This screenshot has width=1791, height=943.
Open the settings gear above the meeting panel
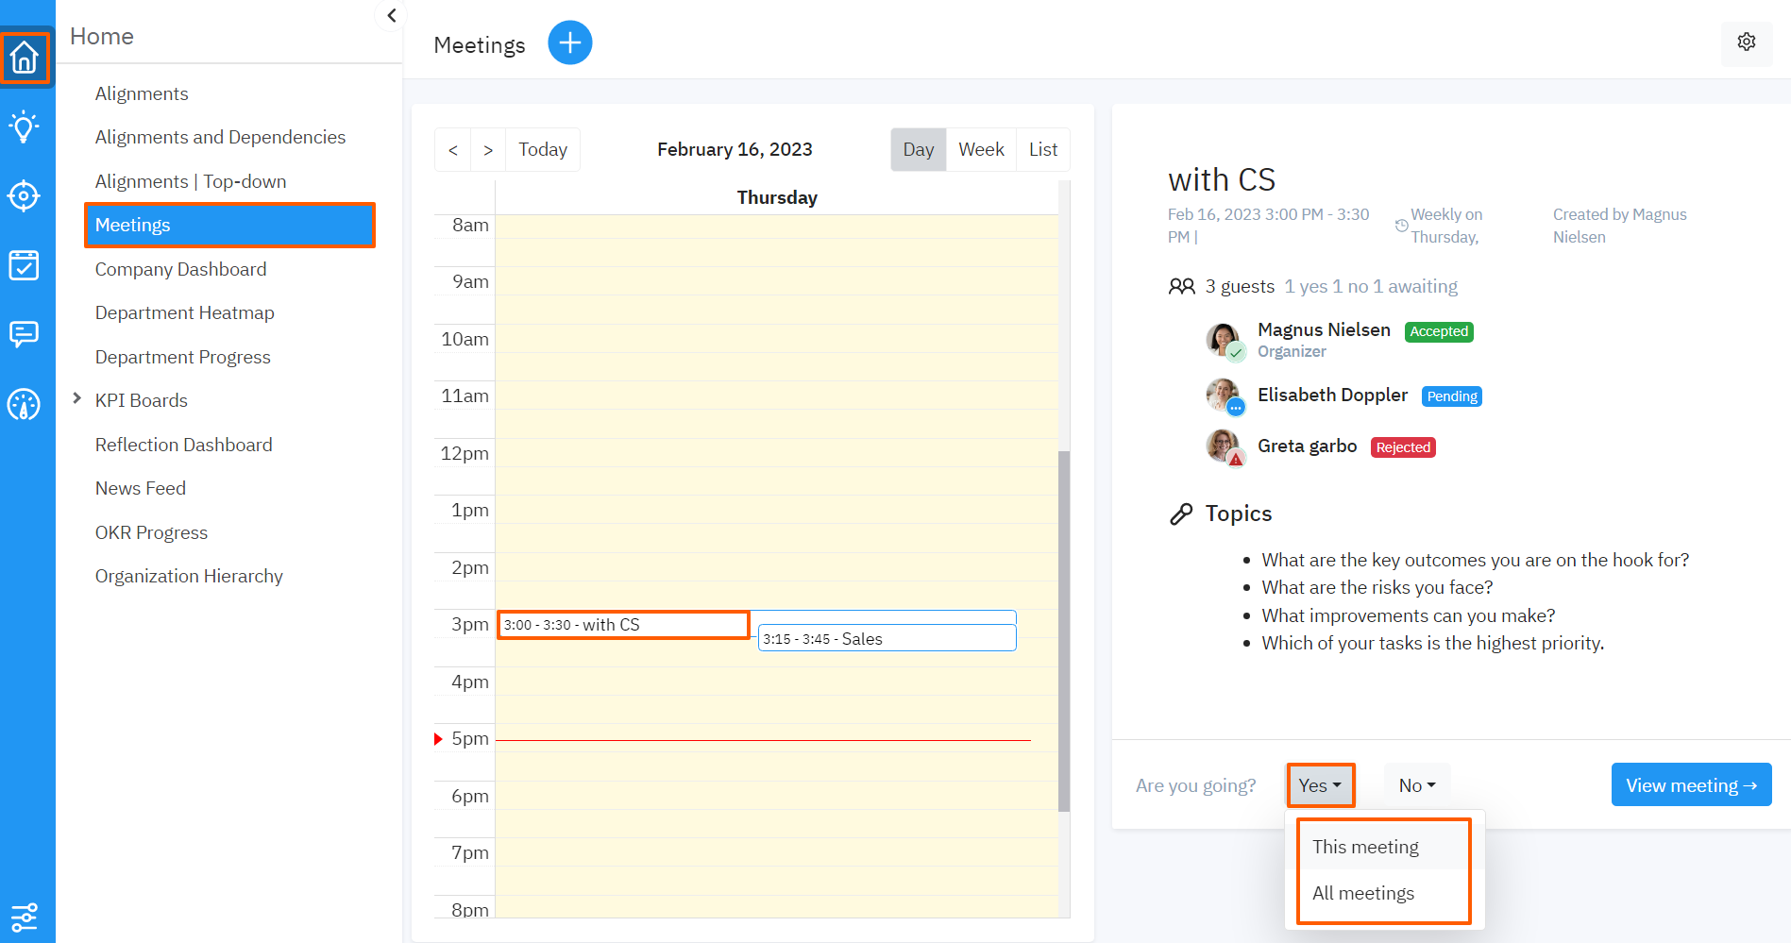(x=1746, y=43)
